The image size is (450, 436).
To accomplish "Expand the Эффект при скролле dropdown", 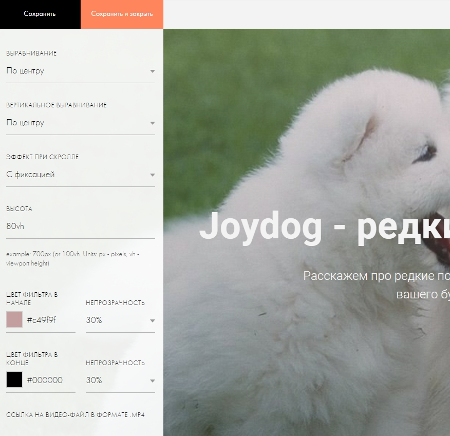I will [81, 175].
